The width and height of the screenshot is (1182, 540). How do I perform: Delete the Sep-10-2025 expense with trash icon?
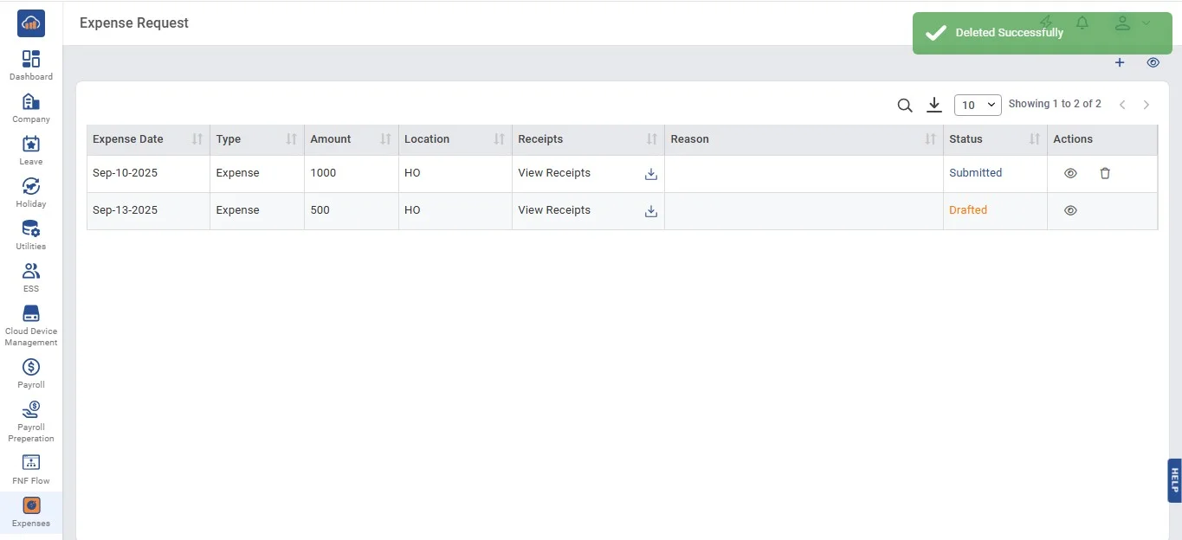(x=1105, y=173)
